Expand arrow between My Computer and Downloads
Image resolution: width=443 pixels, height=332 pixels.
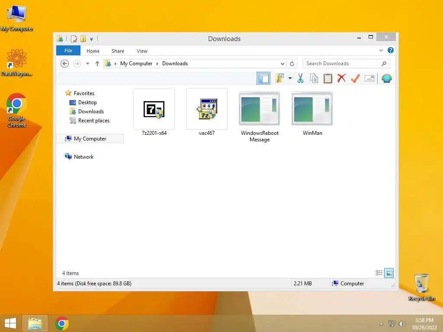tap(157, 64)
